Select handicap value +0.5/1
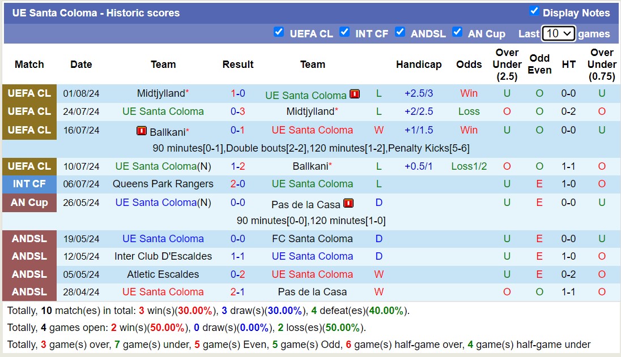The height and width of the screenshot is (357, 621). (419, 166)
